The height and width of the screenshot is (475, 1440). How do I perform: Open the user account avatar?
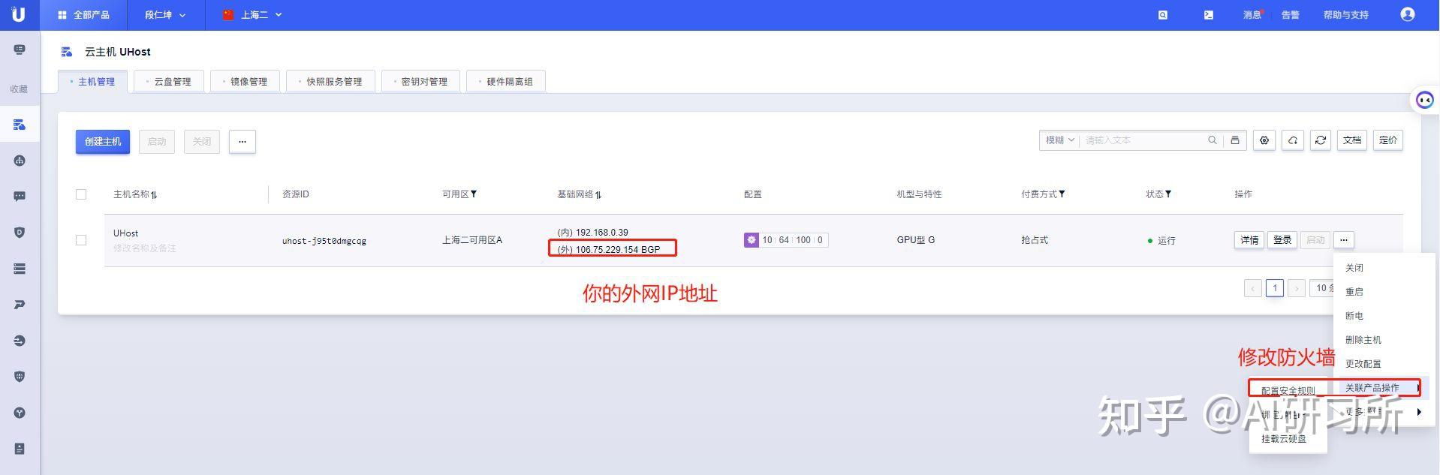pyautogui.click(x=1408, y=14)
